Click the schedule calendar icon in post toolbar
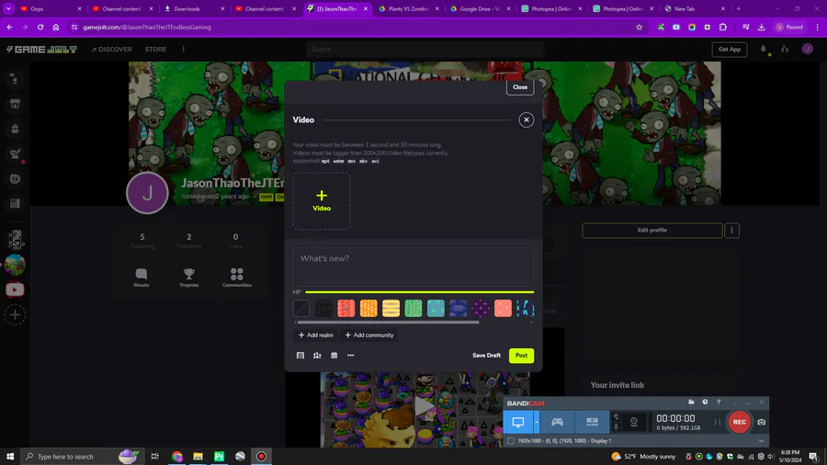 click(x=334, y=356)
